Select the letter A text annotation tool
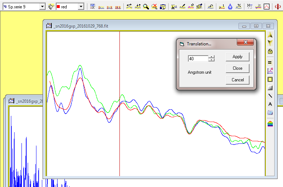The image size is (283, 187). tap(270, 104)
